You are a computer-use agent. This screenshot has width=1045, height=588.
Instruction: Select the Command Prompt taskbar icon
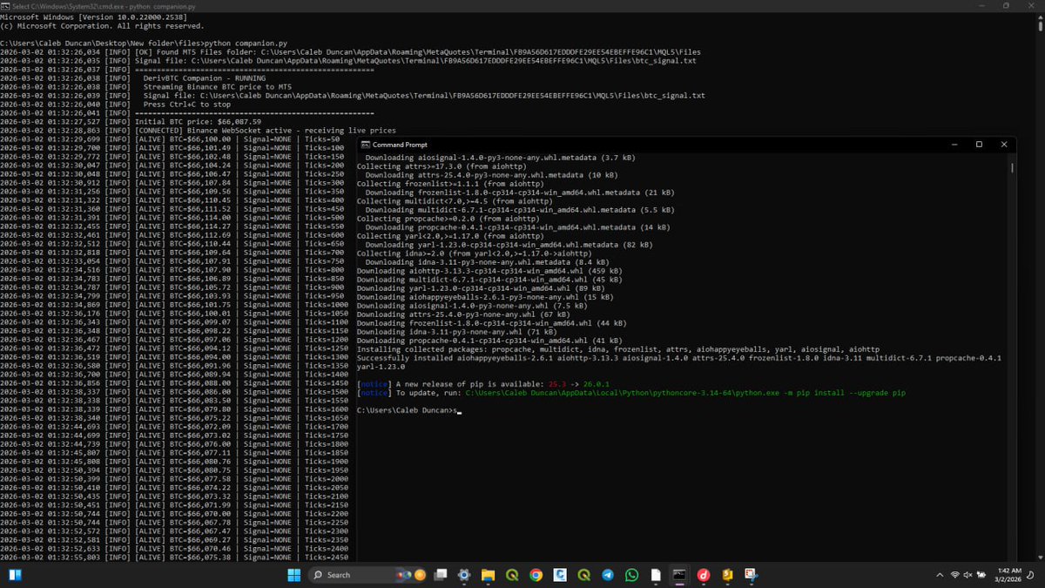tap(678, 575)
